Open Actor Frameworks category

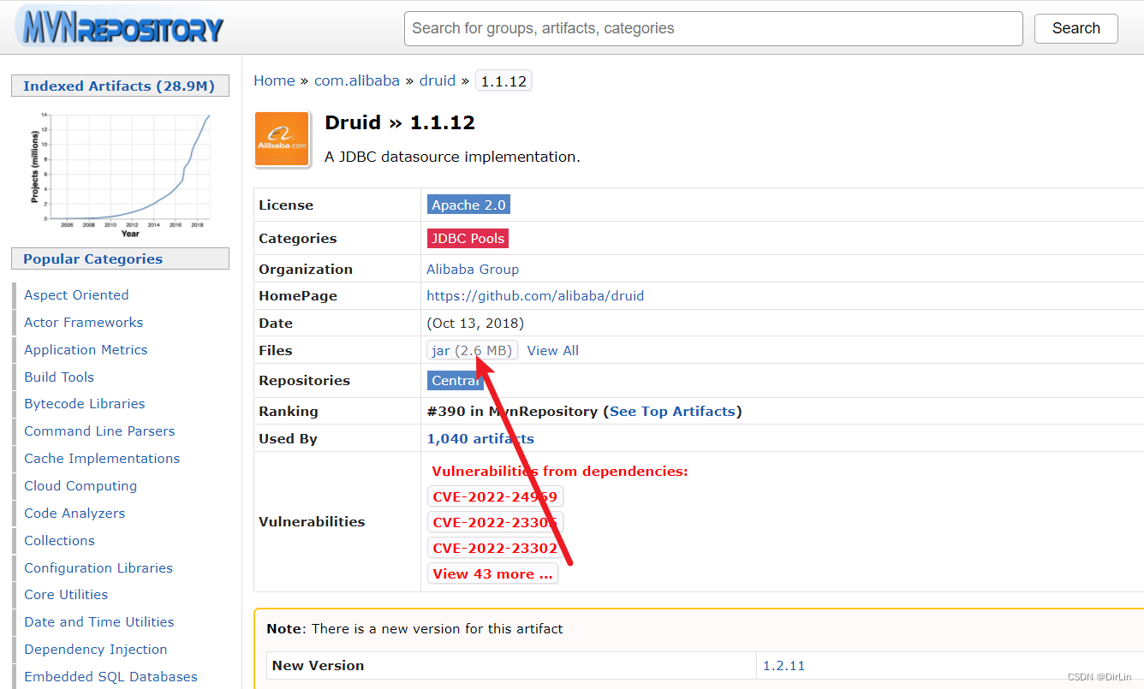coord(83,322)
